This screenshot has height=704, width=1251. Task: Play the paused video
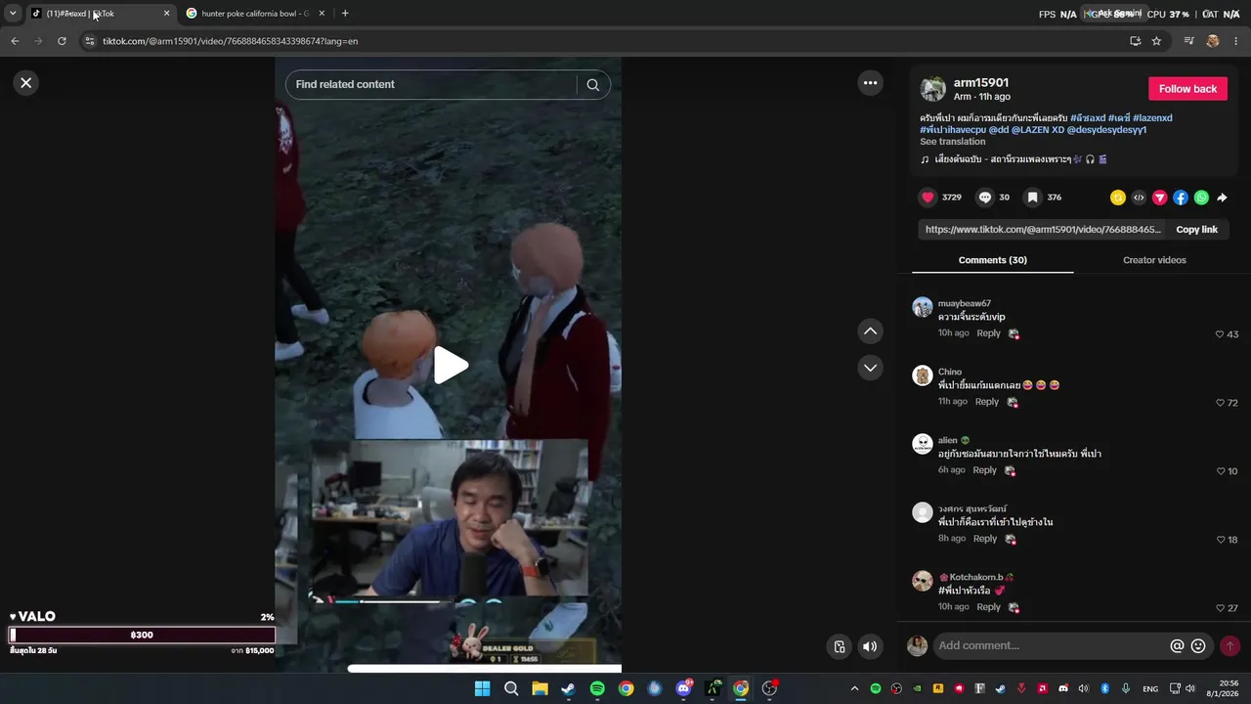tap(451, 366)
